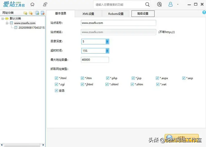206x147 pixels.
Task: Switch to the 基本信息 tab
Action: click(x=61, y=13)
